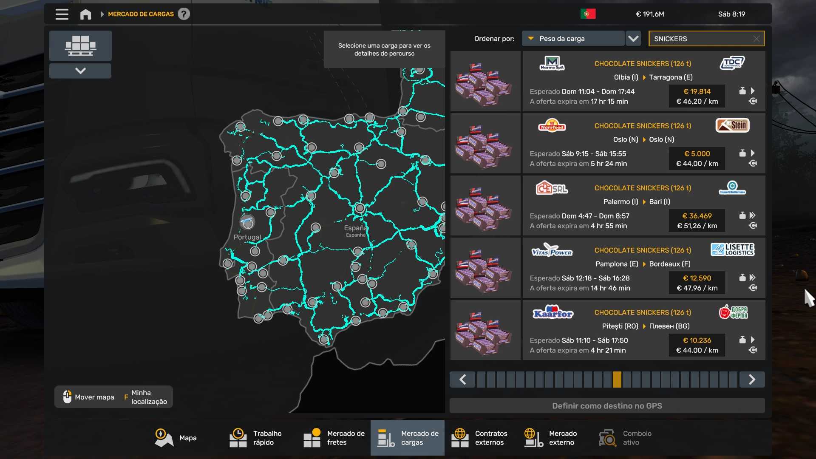The height and width of the screenshot is (459, 816).
Task: Open the 'Peso da carga' sort dropdown
Action: [x=573, y=39]
